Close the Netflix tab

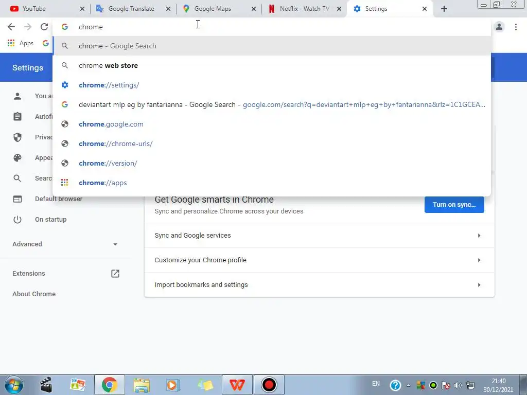(x=339, y=9)
